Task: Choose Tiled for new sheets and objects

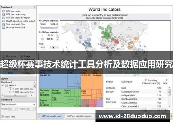Action: 10,73
